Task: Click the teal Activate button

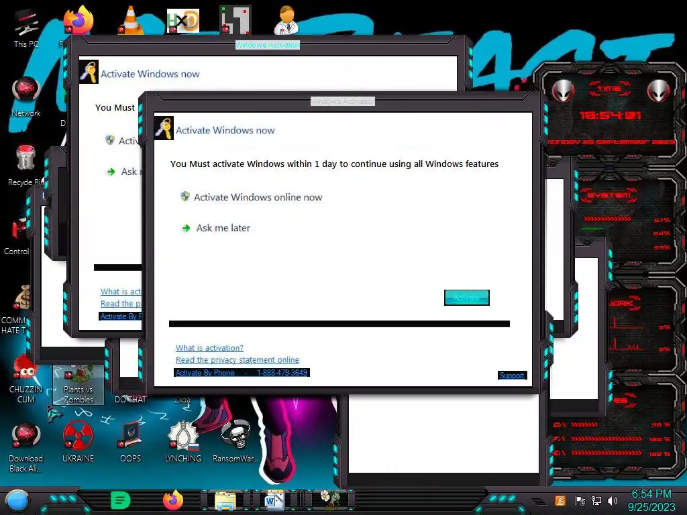Action: click(x=467, y=298)
